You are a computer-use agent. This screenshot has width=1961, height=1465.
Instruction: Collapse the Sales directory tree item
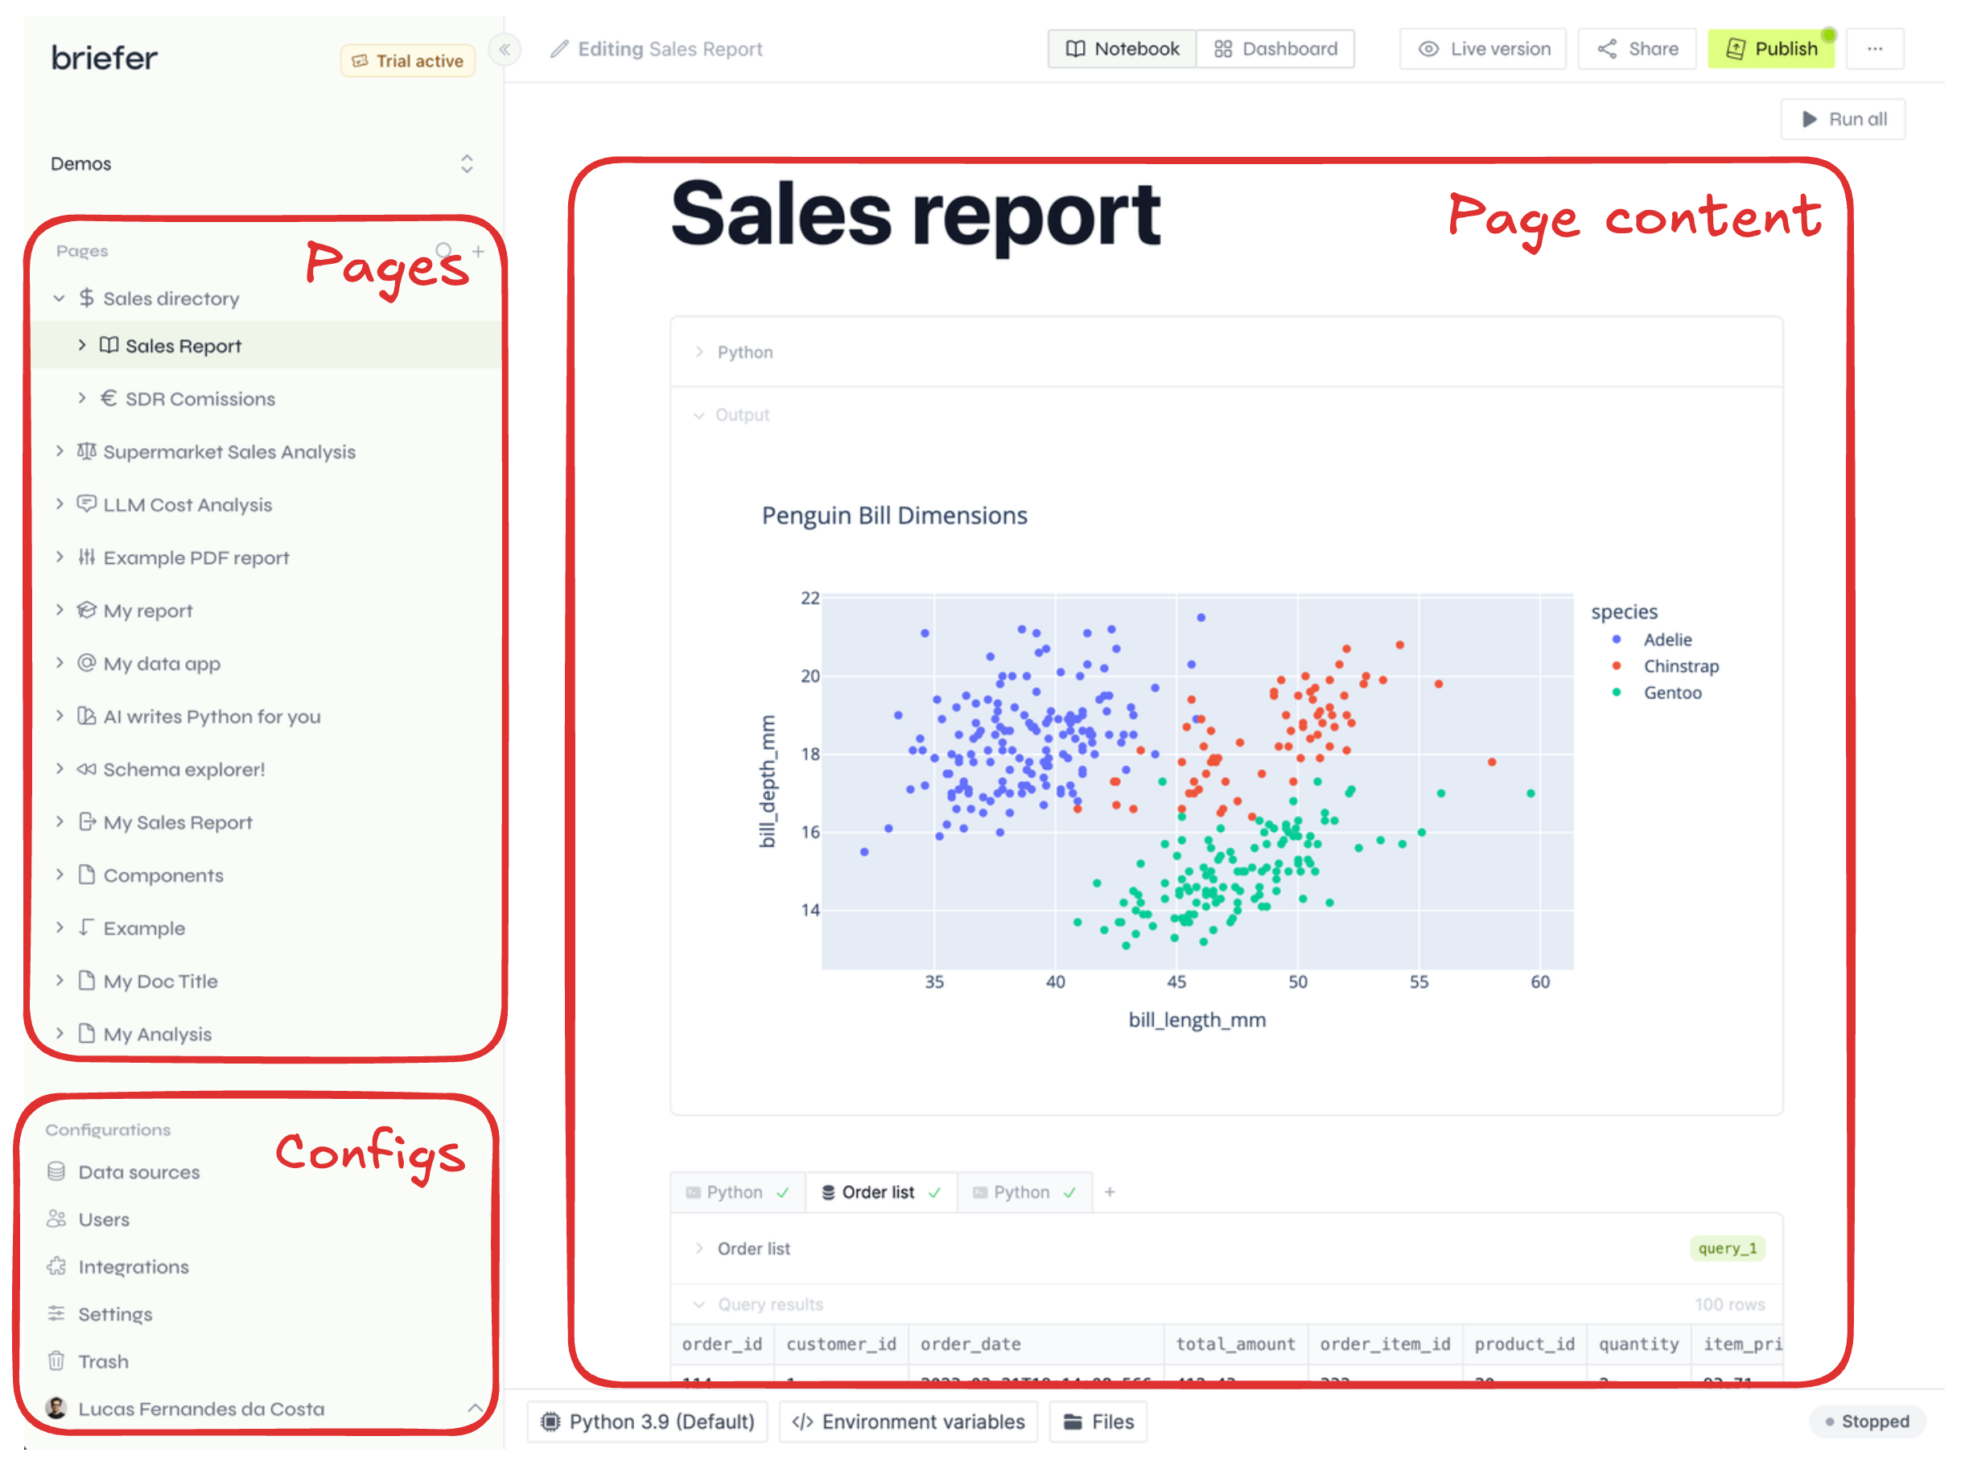(60, 298)
